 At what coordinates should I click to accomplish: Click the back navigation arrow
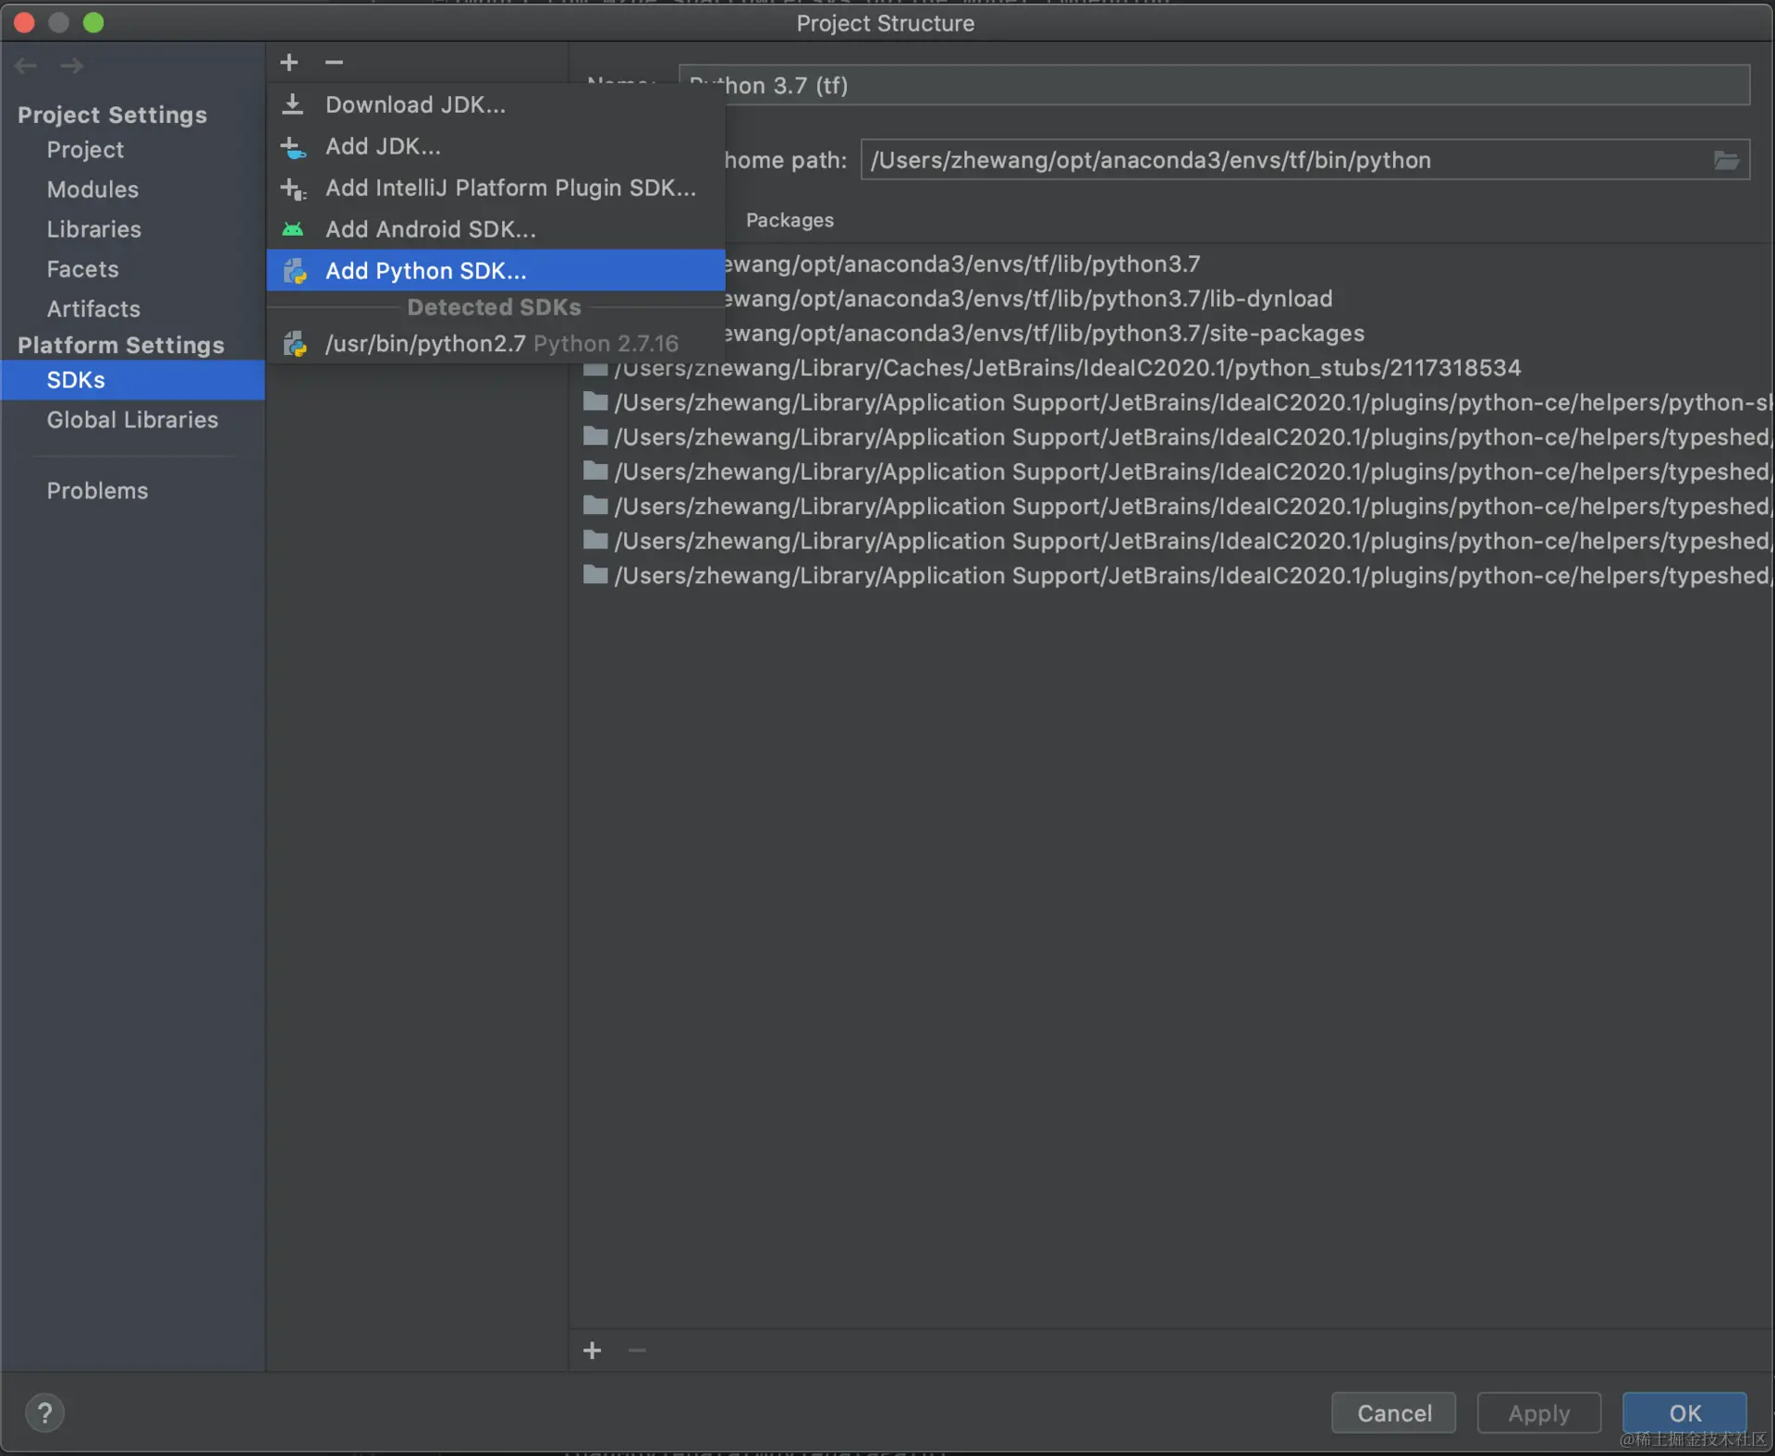26,66
